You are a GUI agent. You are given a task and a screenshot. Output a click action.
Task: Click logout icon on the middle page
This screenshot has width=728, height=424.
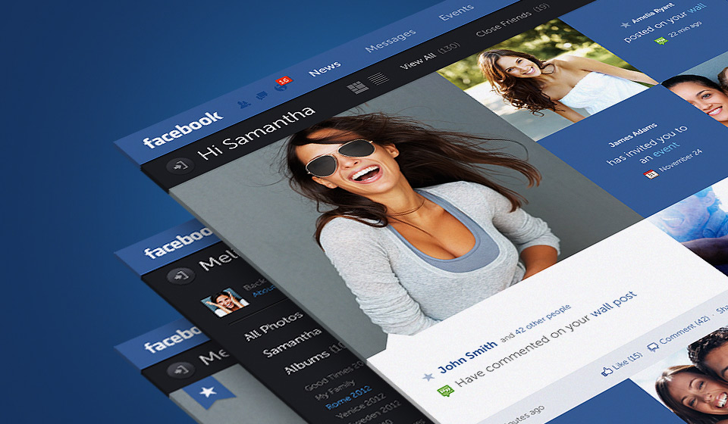pos(180,276)
